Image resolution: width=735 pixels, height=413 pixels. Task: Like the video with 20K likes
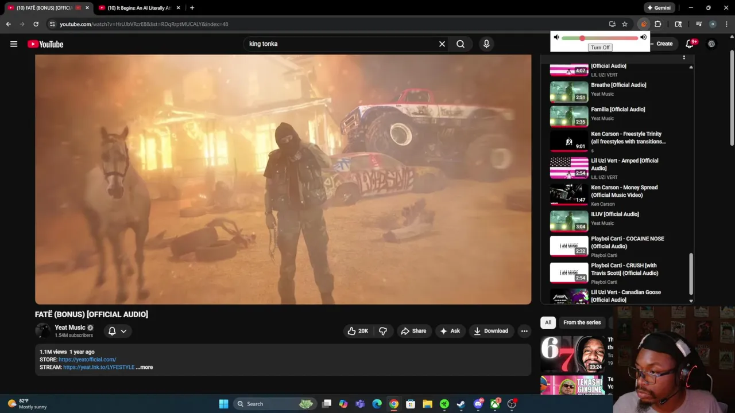[x=357, y=331]
